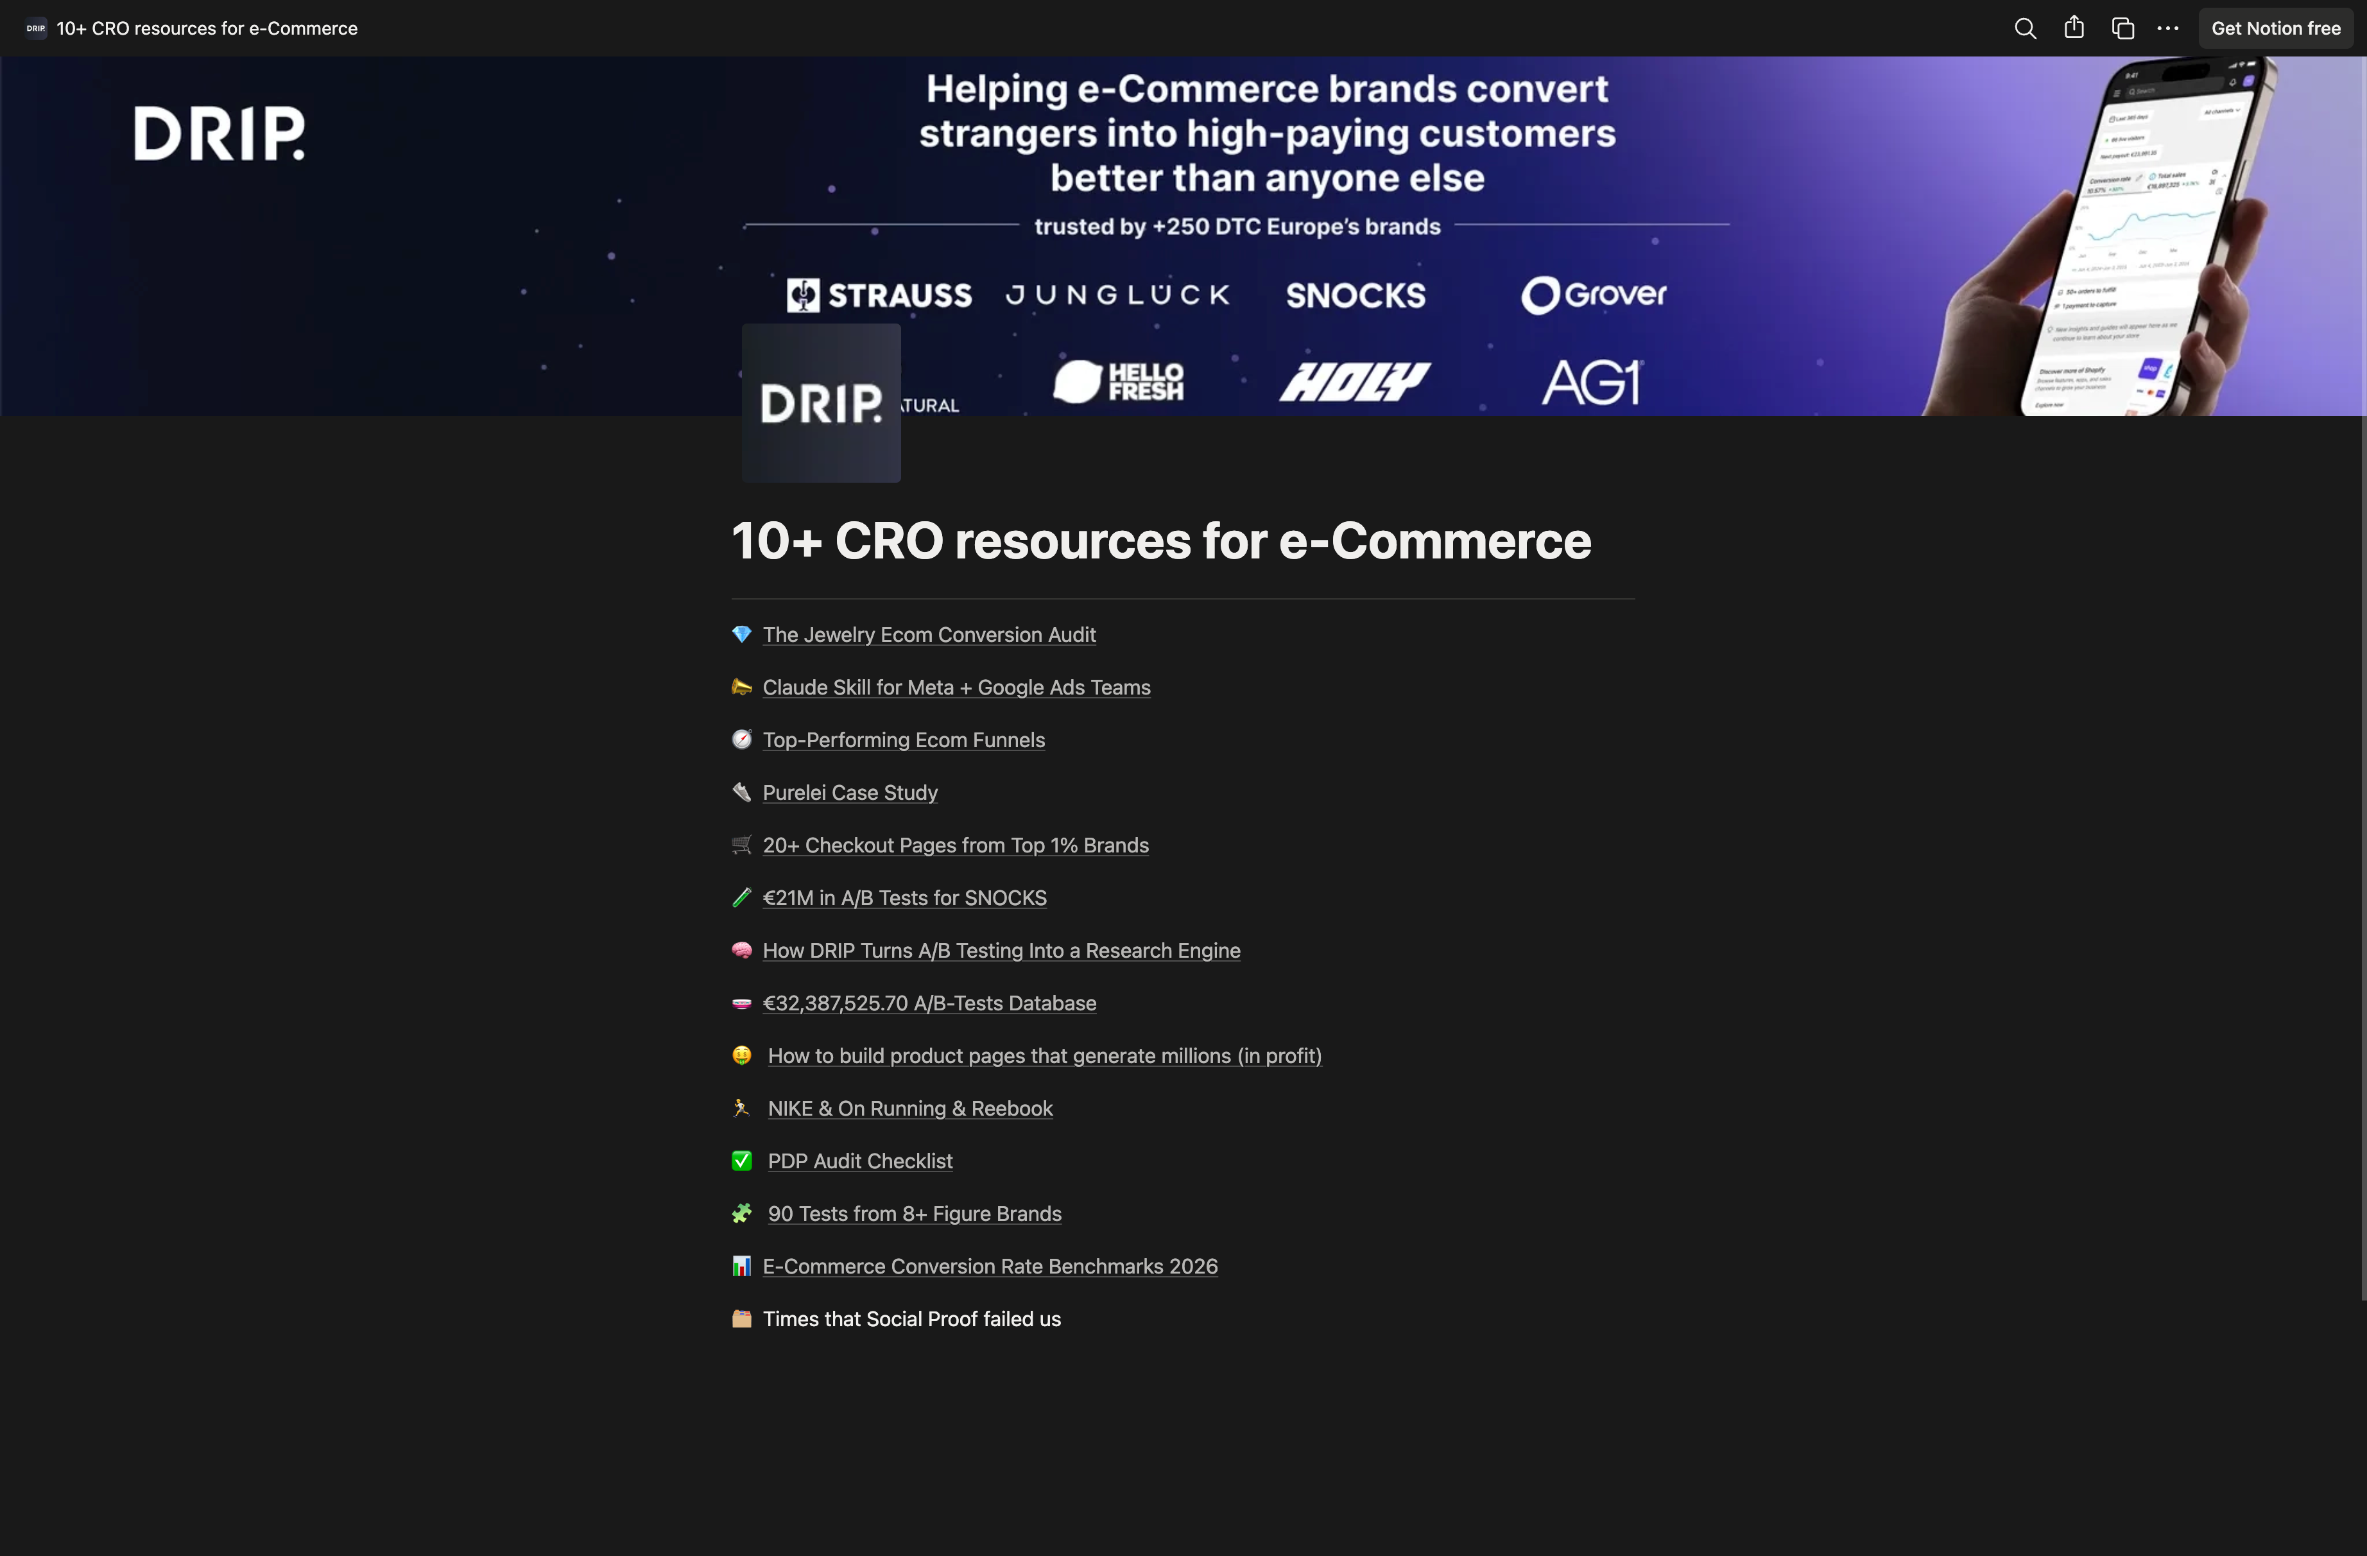Open the three-dot more options menu
The height and width of the screenshot is (1556, 2367).
(2168, 28)
